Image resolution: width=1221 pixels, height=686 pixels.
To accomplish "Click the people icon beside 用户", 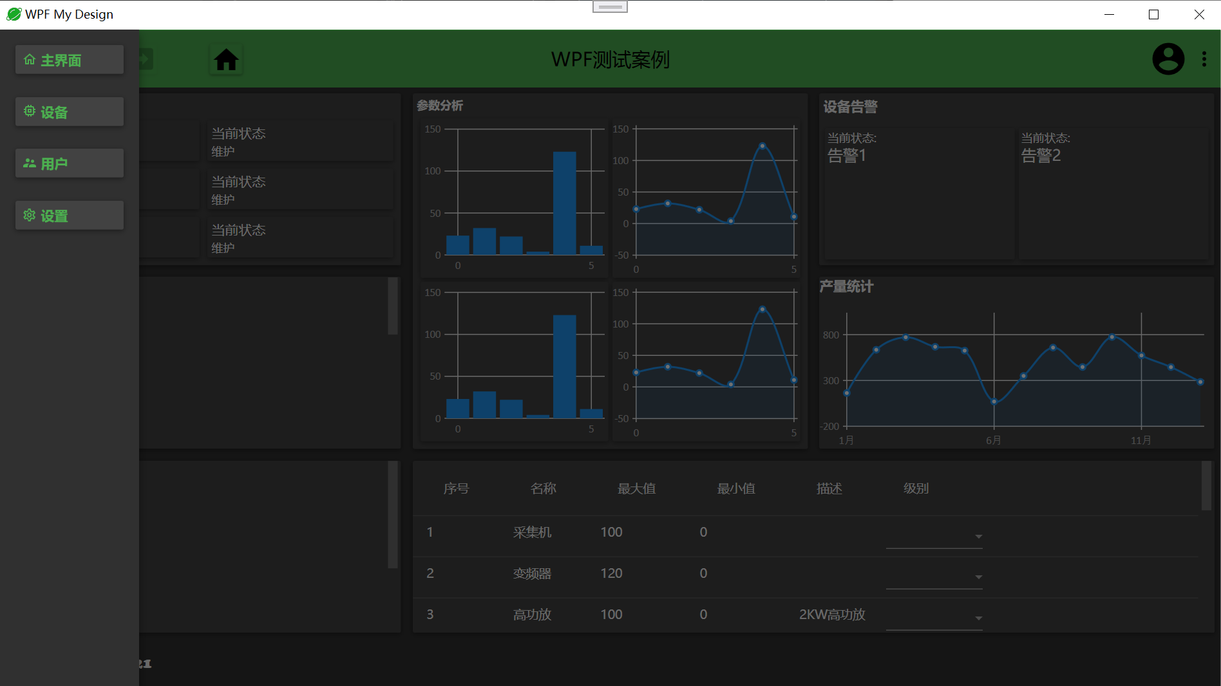I will click(x=30, y=163).
